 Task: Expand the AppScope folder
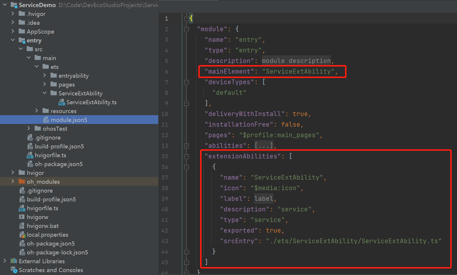coord(13,31)
